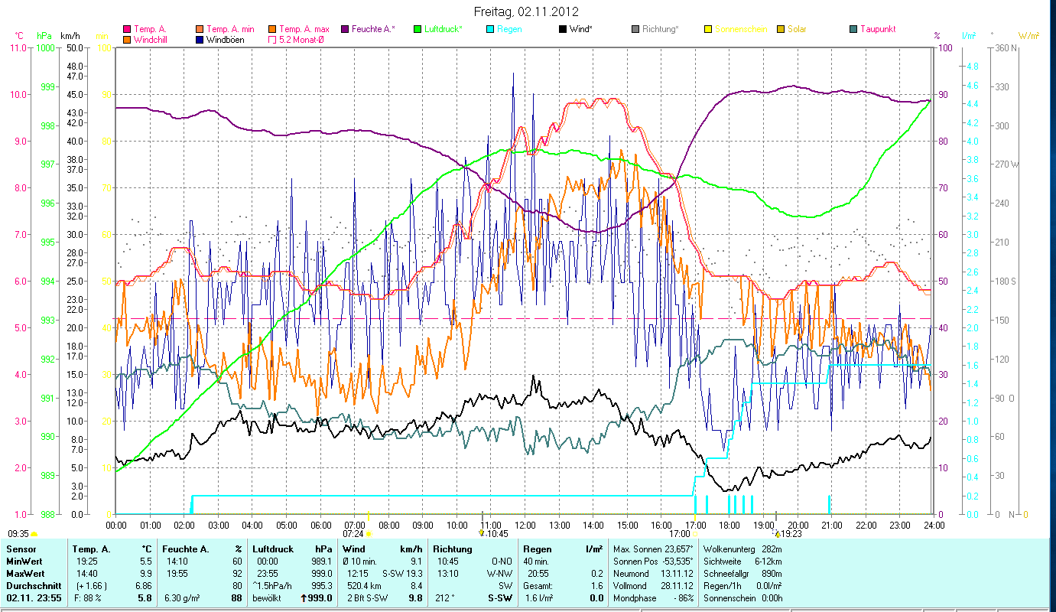Click the Temp. A. legend color square
This screenshot has width=1056, height=612.
[127, 29]
